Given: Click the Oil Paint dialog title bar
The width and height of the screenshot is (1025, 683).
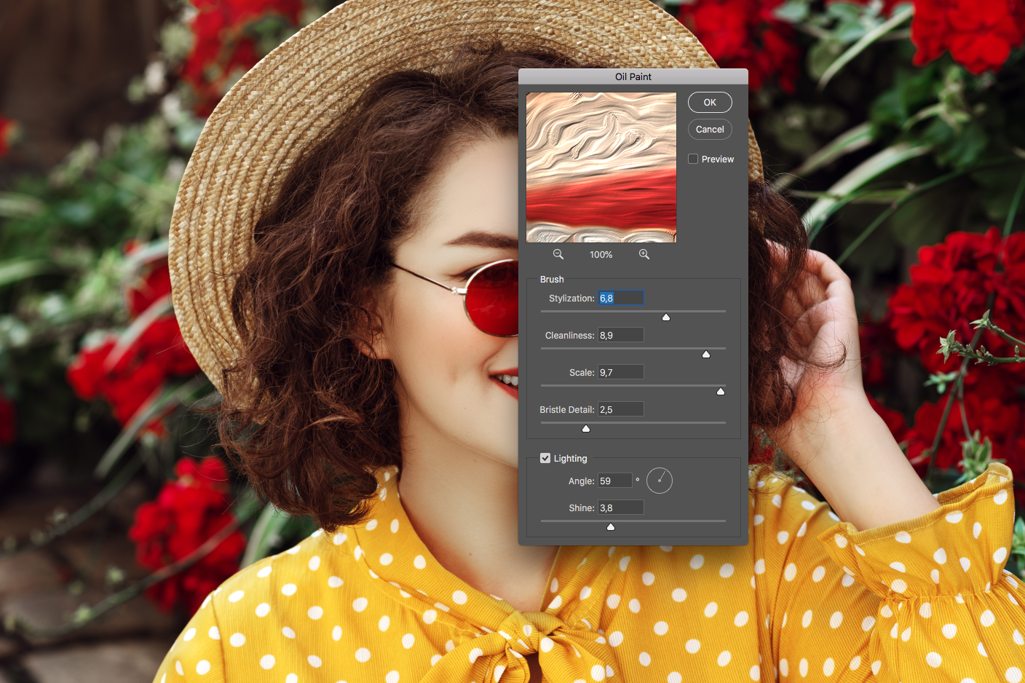Looking at the screenshot, I should tap(633, 76).
